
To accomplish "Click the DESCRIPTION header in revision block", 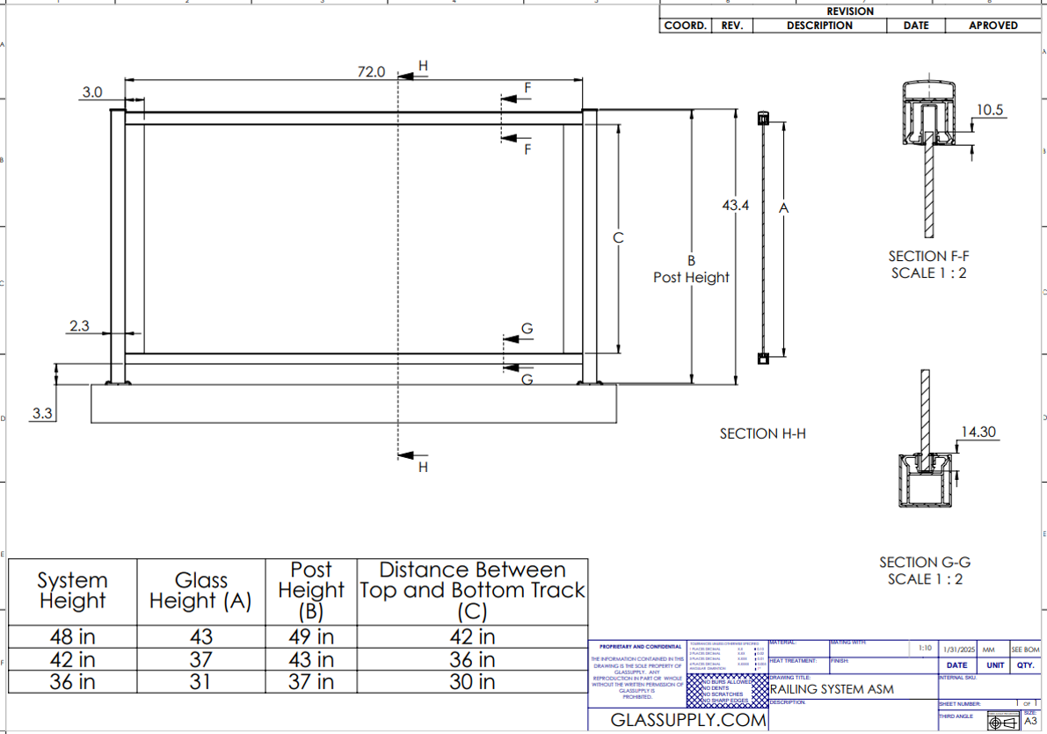I will pyautogui.click(x=819, y=25).
